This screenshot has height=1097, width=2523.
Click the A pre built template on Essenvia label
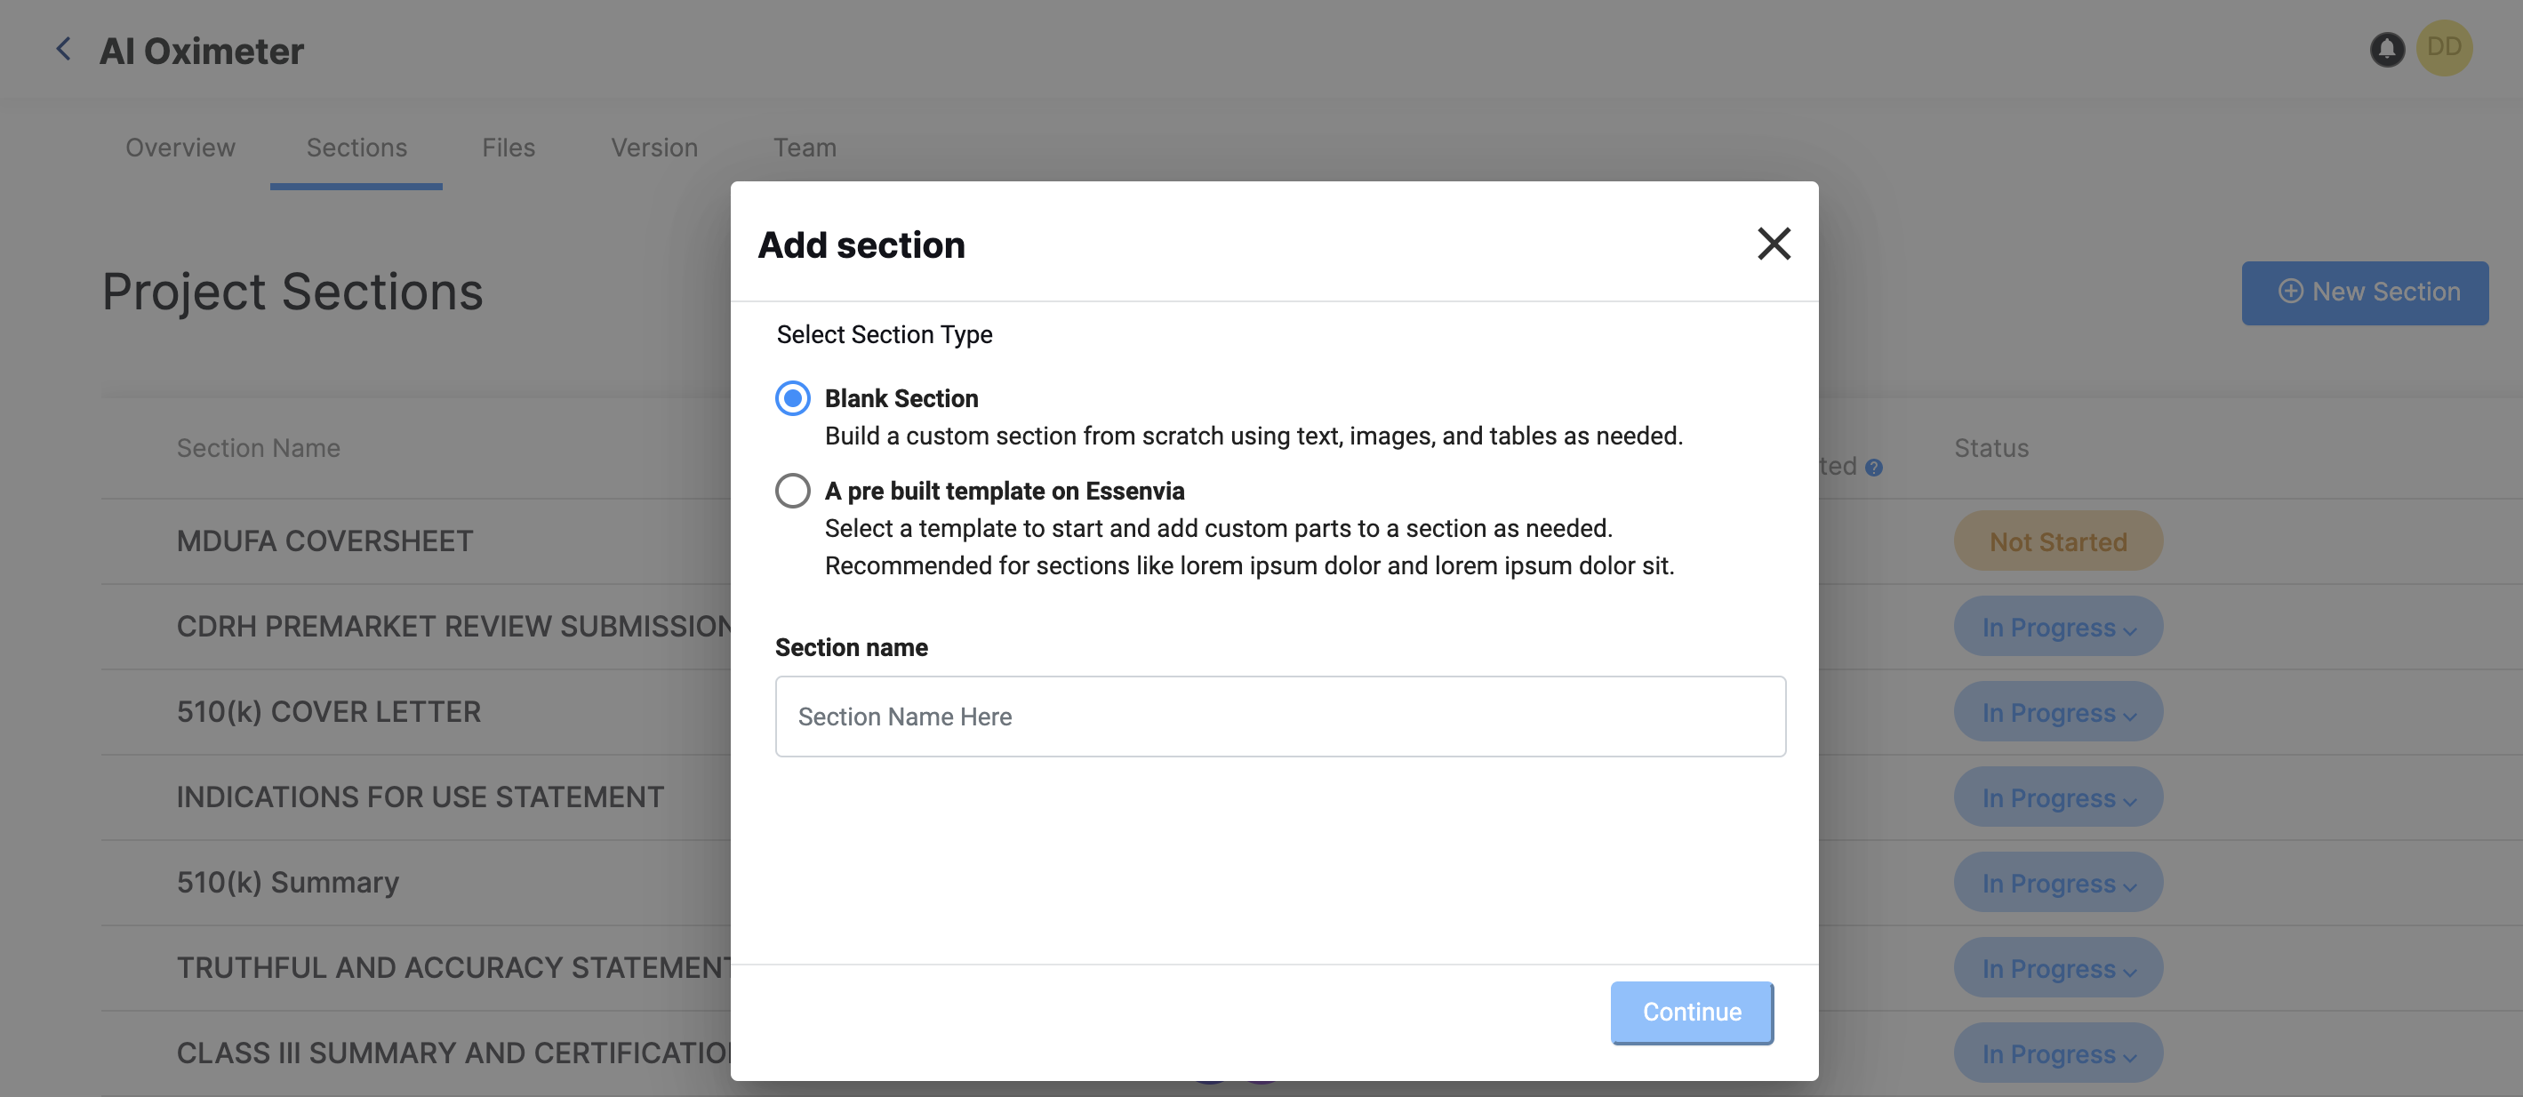coord(1004,491)
